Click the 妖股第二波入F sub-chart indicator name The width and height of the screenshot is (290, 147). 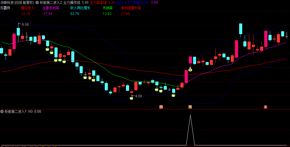tap(16, 112)
